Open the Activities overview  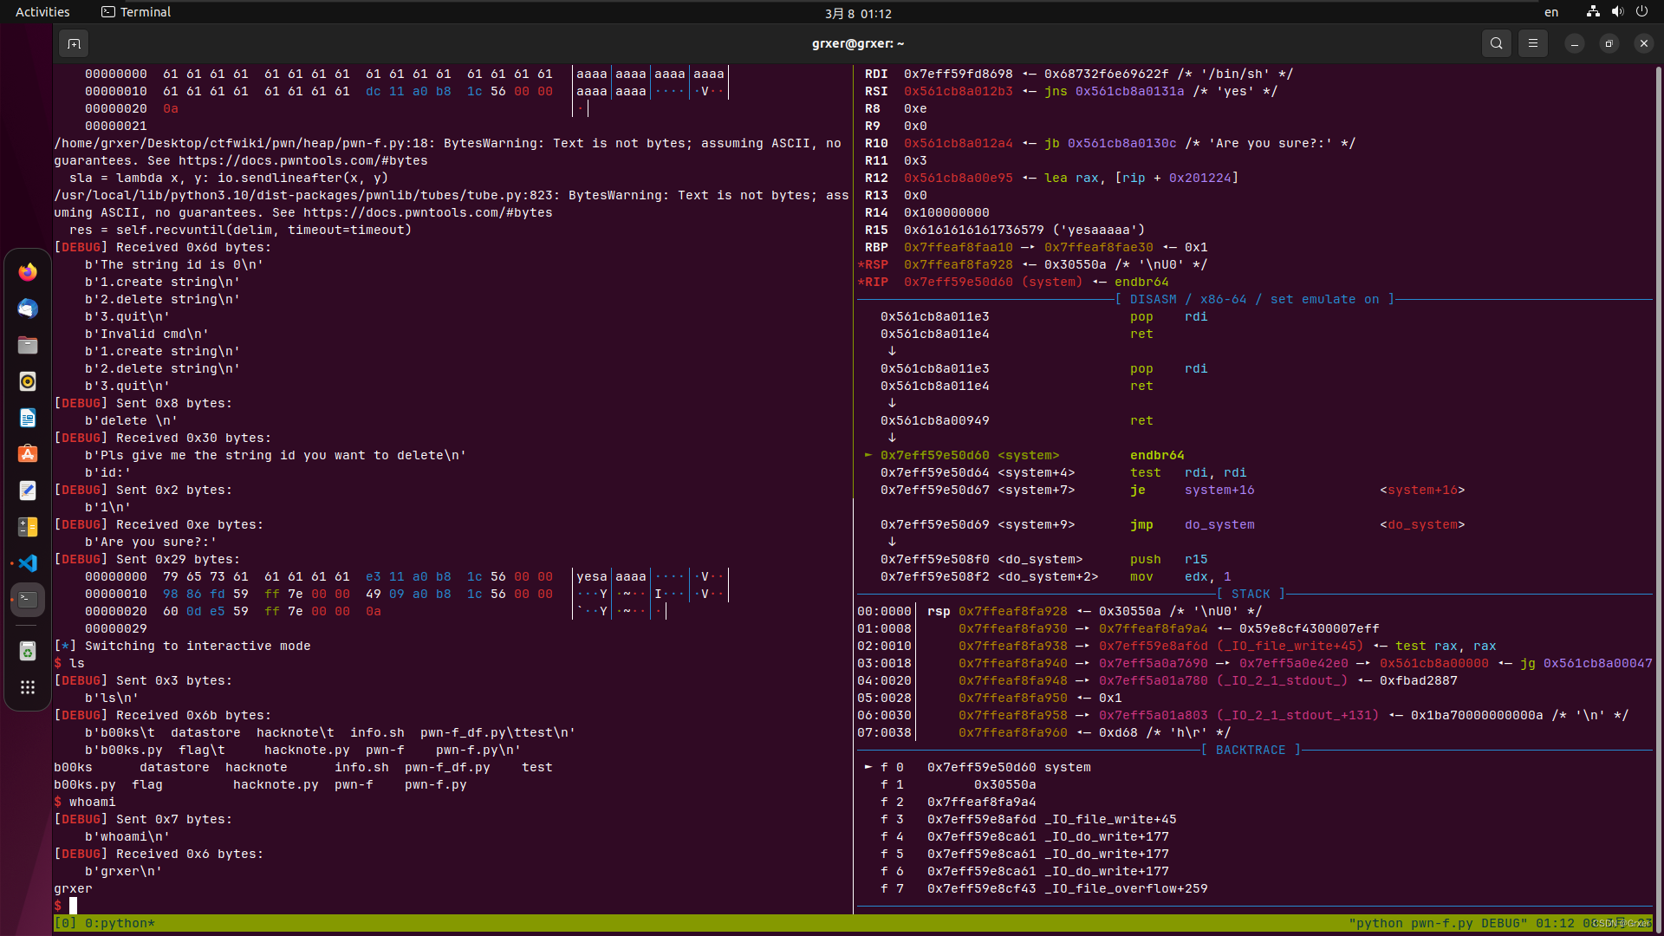pos(42,12)
